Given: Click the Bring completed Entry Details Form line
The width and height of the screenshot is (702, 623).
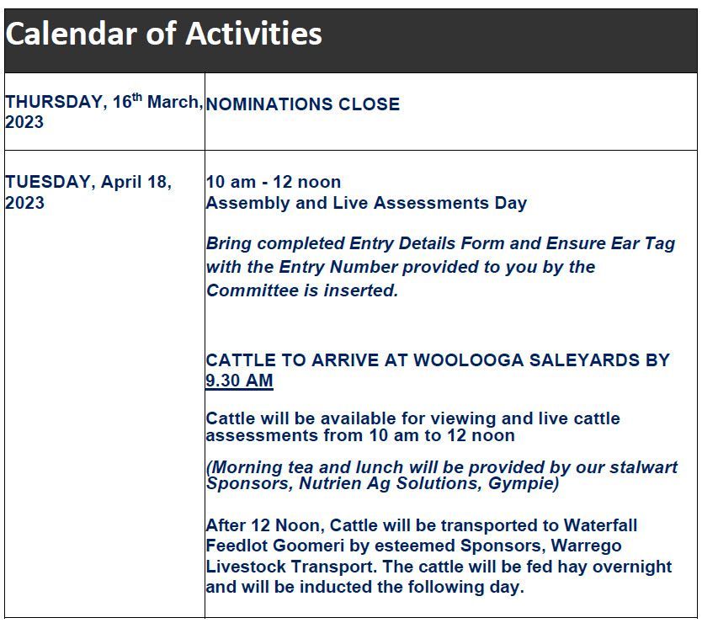Looking at the screenshot, I should [440, 243].
